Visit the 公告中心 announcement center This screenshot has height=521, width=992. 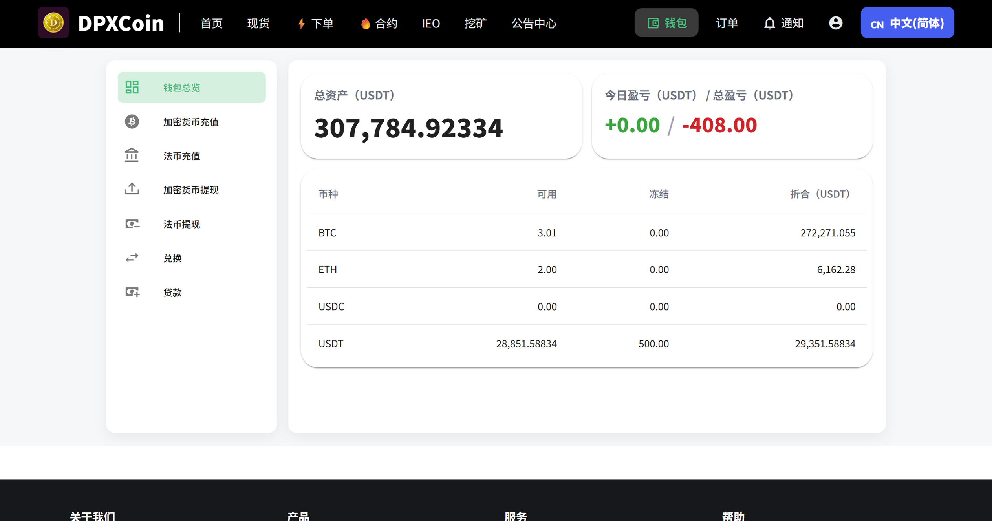[x=534, y=23]
